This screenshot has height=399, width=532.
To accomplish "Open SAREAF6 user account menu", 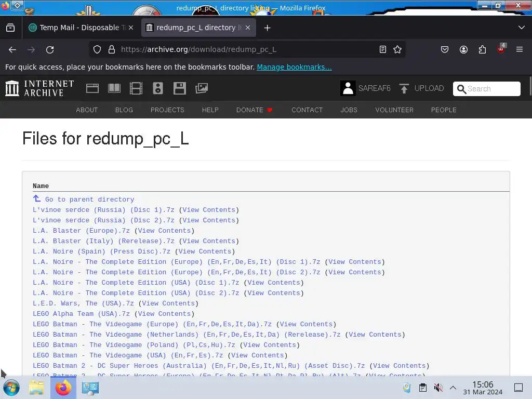I will [x=365, y=88].
